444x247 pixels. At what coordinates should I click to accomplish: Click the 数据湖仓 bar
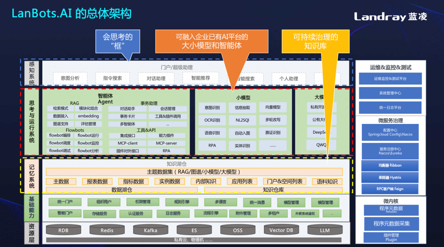click(122, 190)
